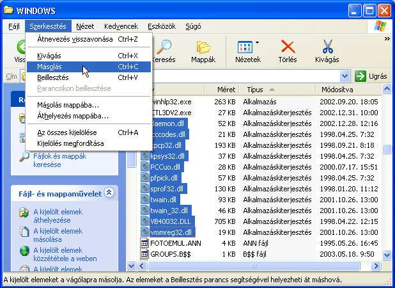Select Átnevezés visszavonása menu entry

(89, 39)
